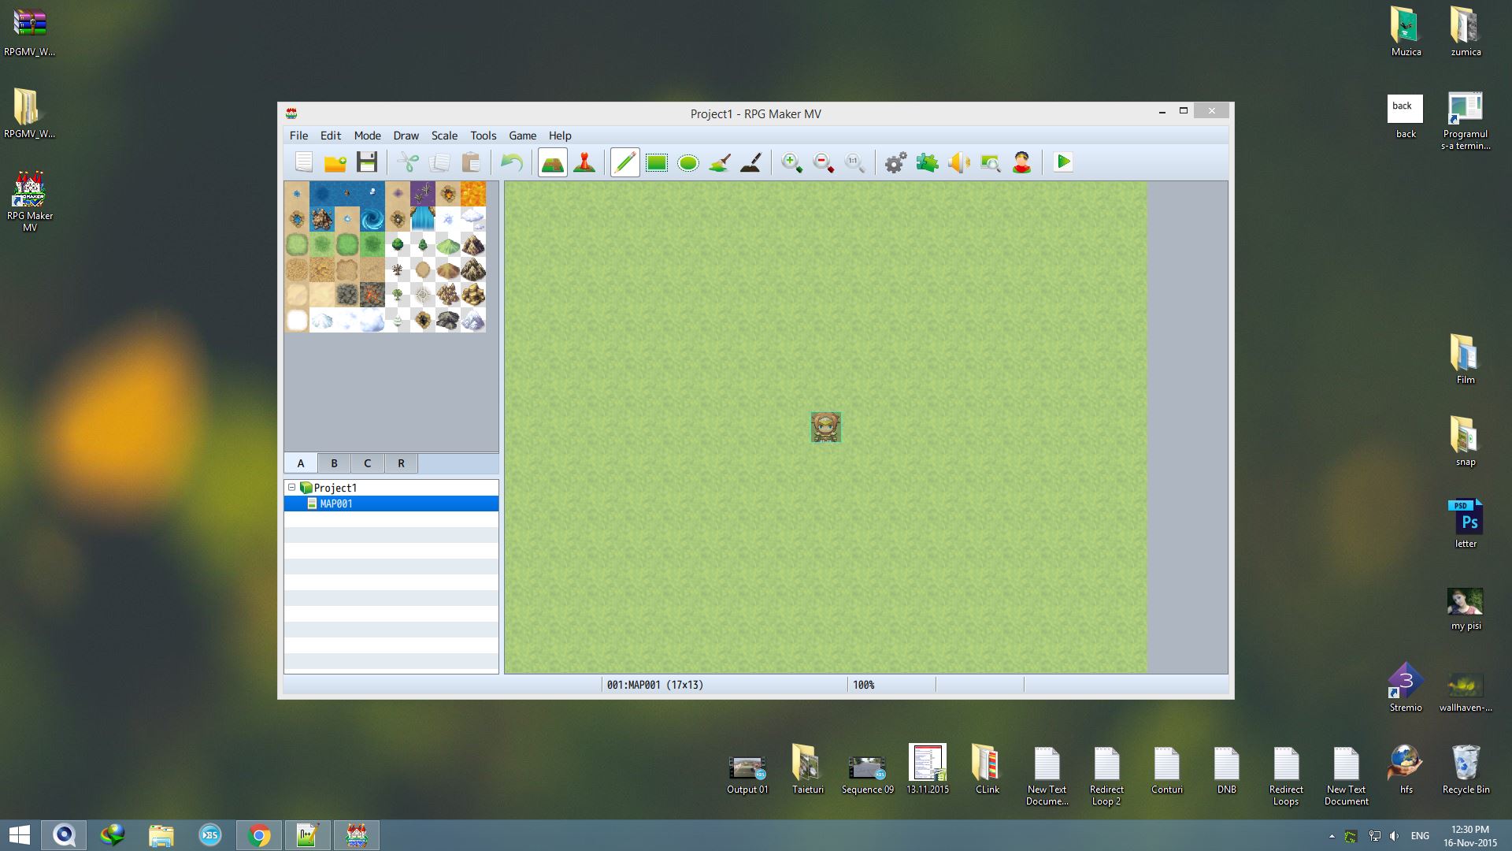Open File Explorer from taskbar

[x=161, y=835]
